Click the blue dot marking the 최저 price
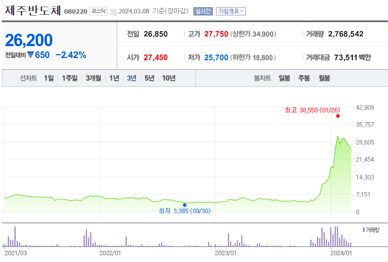Screen dimensions: 388x262 click(x=184, y=204)
